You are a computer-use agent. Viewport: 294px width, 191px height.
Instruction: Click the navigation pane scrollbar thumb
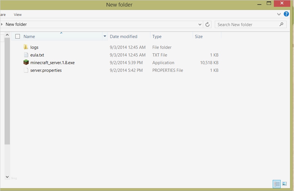pyautogui.click(x=7, y=91)
